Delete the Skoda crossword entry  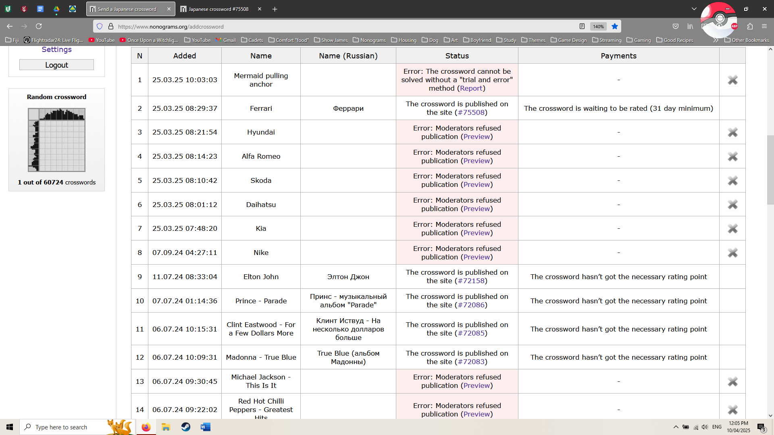click(x=732, y=180)
